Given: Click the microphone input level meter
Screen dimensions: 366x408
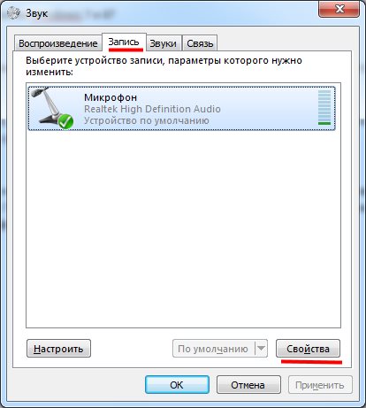Looking at the screenshot, I should click(x=324, y=108).
